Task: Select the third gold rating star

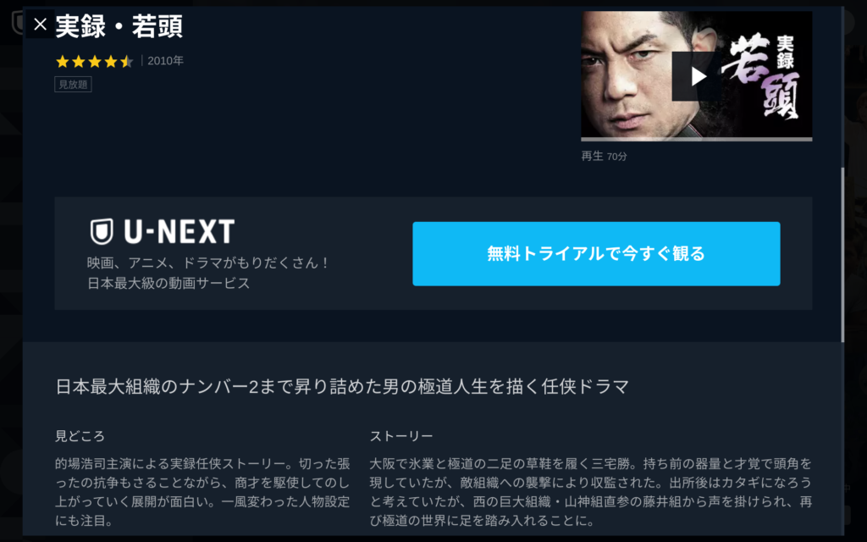Action: pyautogui.click(x=95, y=61)
